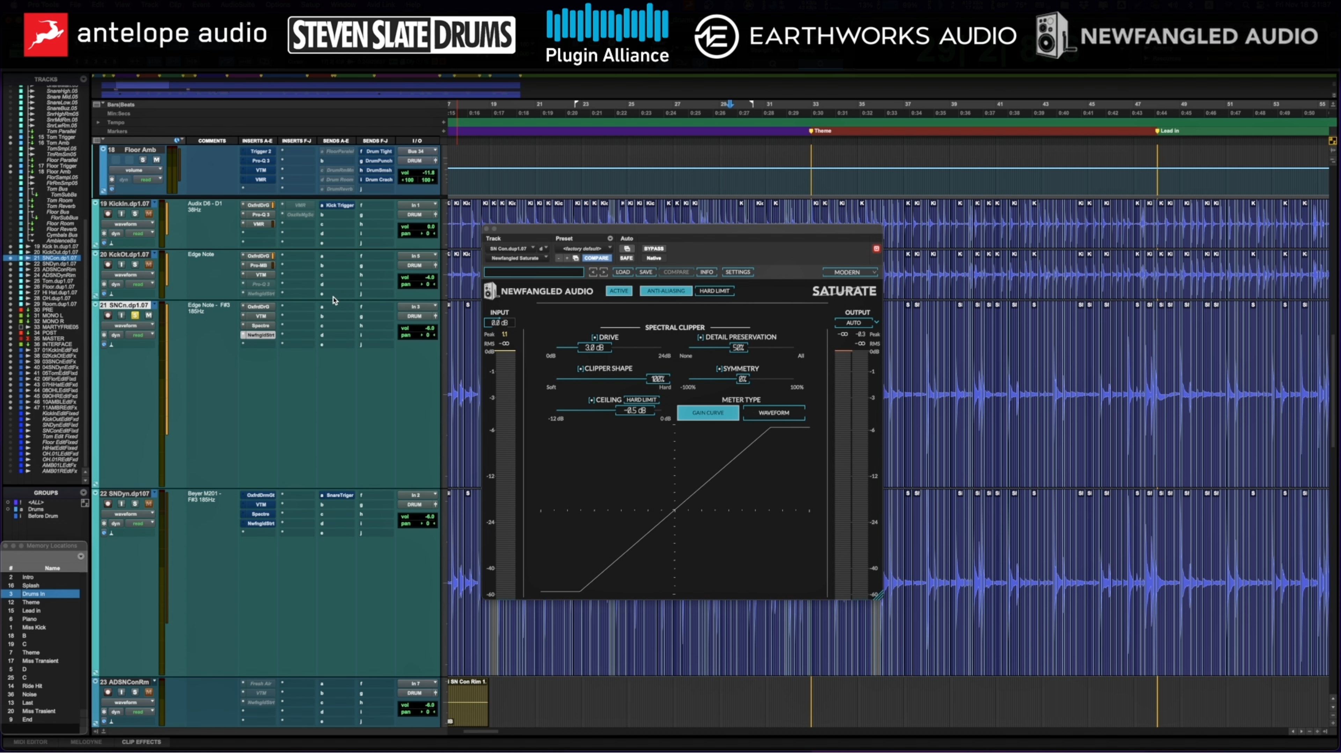1341x753 pixels.
Task: Click the CEILING bracket icon
Action: [591, 400]
